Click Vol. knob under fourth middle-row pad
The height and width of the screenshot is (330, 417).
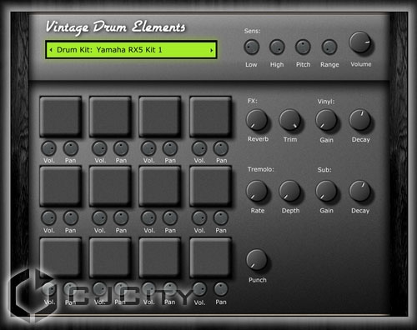(199, 217)
